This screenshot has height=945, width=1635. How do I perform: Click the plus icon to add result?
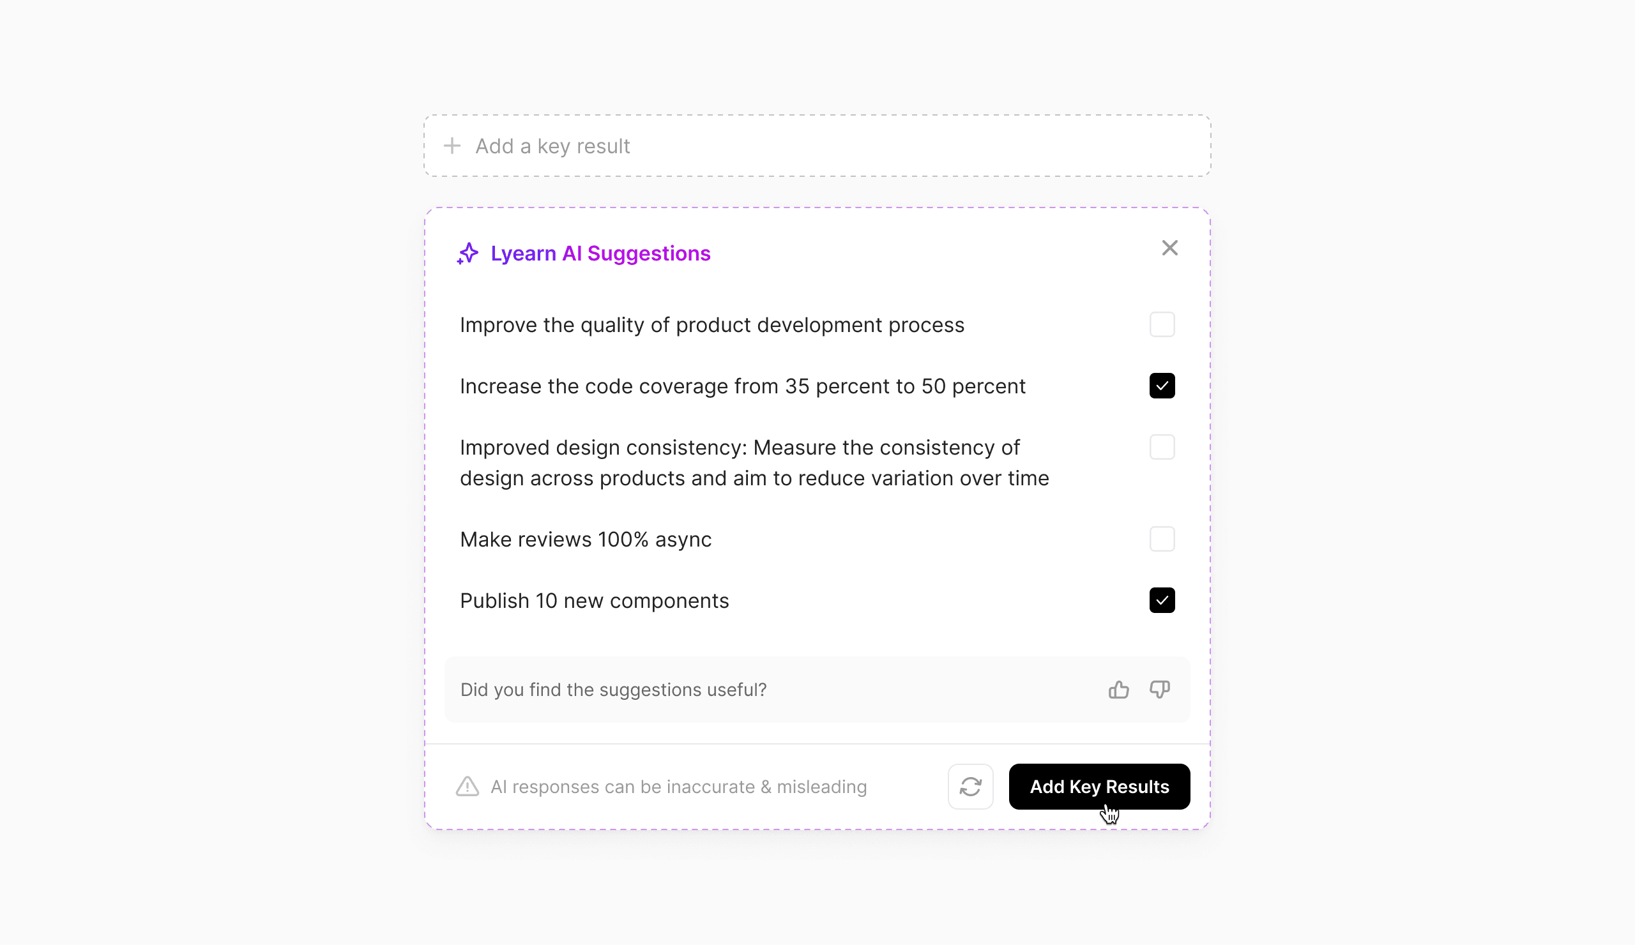tap(452, 146)
